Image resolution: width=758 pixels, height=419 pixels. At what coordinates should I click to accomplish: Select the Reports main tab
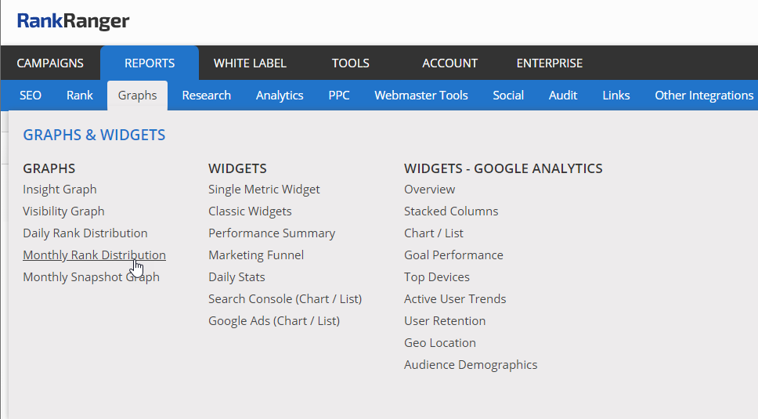coord(150,63)
